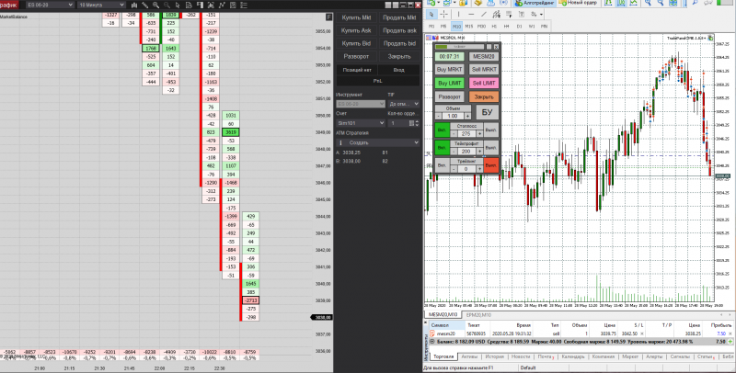Click the Продать bid button

coord(399,43)
